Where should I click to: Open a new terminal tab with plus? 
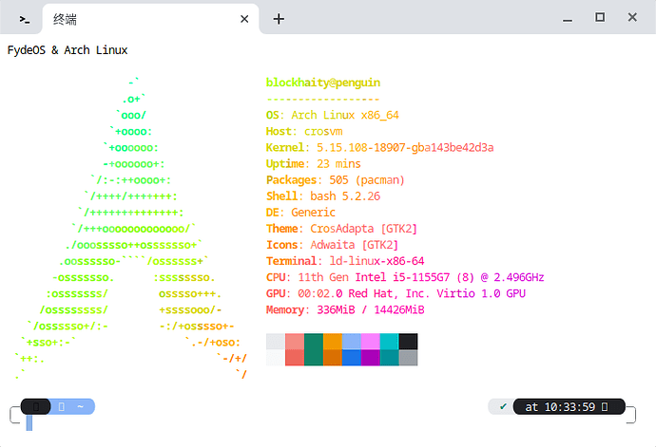coord(279,19)
